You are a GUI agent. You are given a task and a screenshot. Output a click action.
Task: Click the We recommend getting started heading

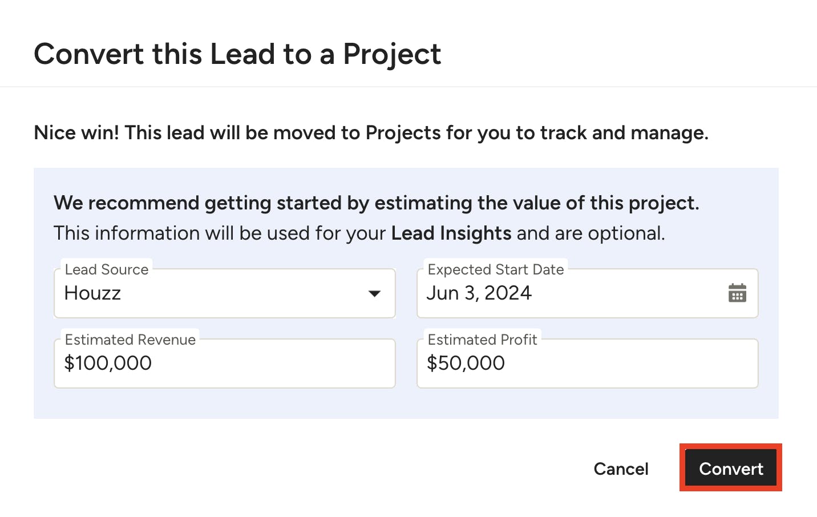click(x=377, y=203)
